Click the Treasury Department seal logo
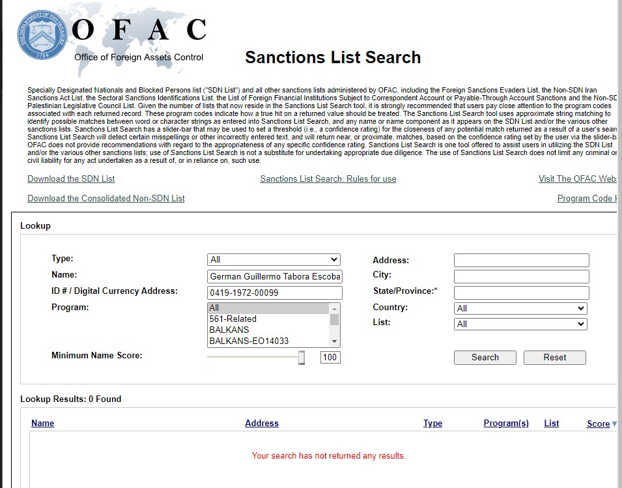 pos(42,35)
